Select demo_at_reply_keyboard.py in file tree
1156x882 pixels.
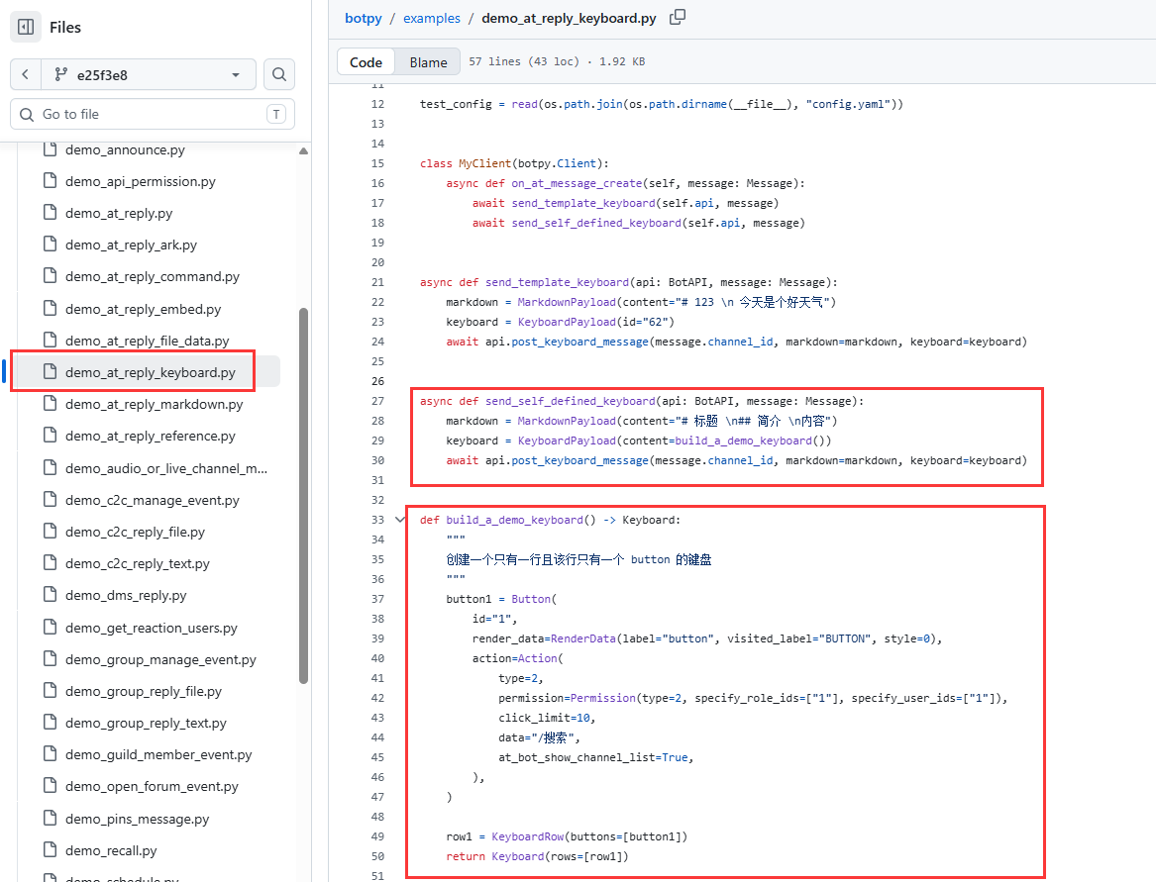click(151, 372)
